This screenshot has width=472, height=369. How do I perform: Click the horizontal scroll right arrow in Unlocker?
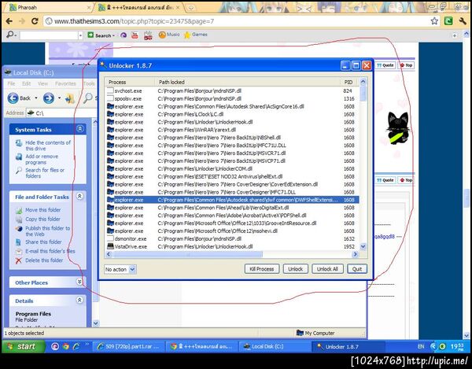pos(356,254)
